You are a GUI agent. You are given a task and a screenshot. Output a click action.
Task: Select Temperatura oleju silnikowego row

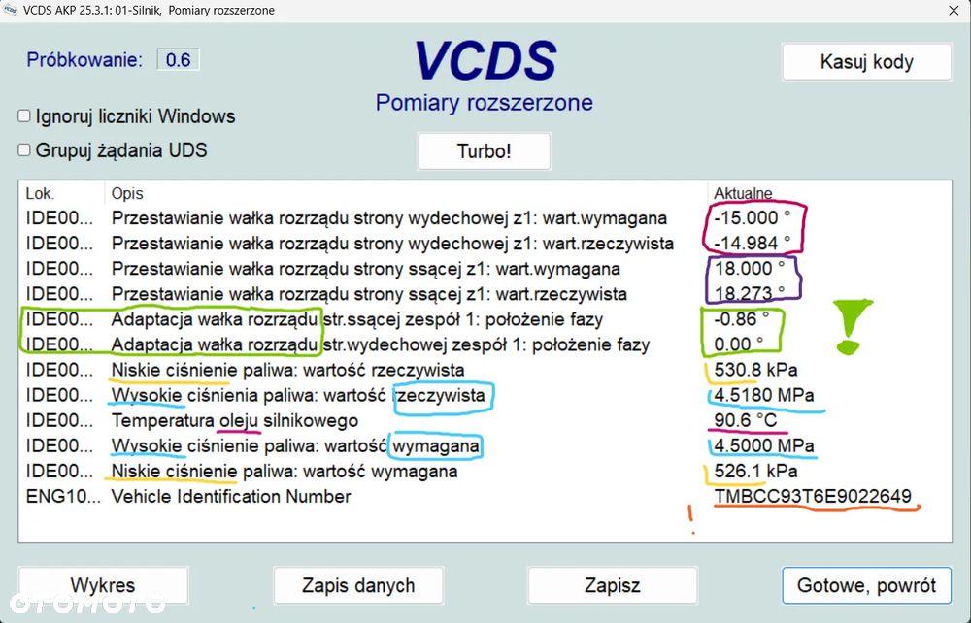(x=485, y=421)
